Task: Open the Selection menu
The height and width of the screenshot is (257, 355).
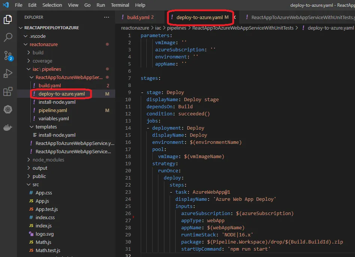Action: (52, 5)
